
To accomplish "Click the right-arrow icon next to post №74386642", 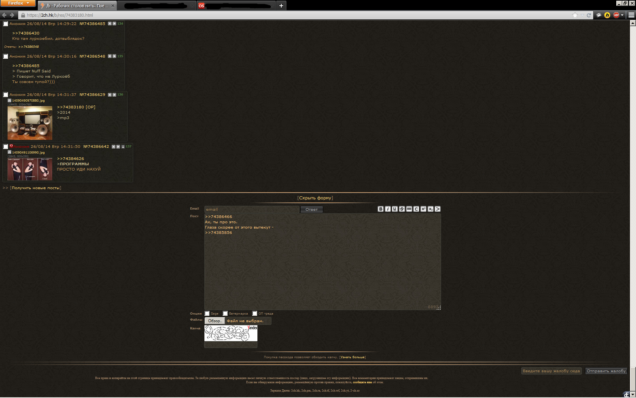I will (x=118, y=147).
